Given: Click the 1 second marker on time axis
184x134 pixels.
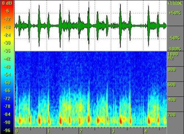Looking at the screenshot, I should (49, 131).
